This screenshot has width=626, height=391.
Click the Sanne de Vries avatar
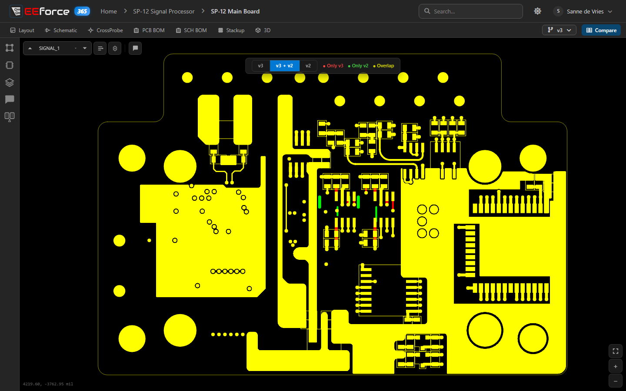click(558, 11)
